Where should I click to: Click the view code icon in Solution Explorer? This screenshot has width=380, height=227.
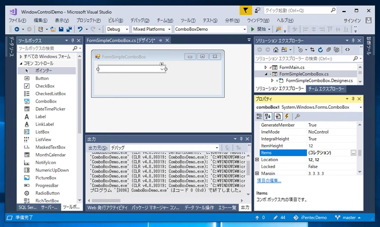pos(347,49)
